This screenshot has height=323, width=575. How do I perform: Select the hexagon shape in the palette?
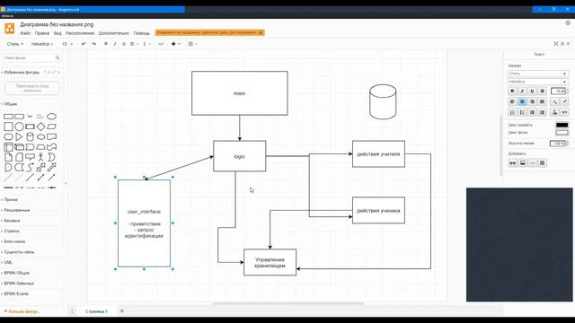coord(8,137)
